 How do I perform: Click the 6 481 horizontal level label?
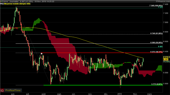pos(160,47)
